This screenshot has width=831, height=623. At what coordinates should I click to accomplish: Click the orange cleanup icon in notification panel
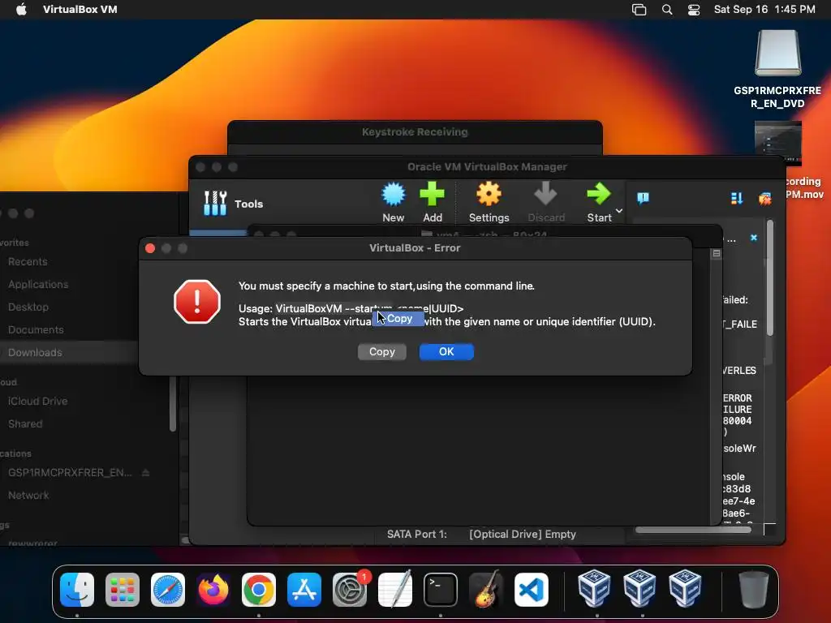pyautogui.click(x=764, y=199)
